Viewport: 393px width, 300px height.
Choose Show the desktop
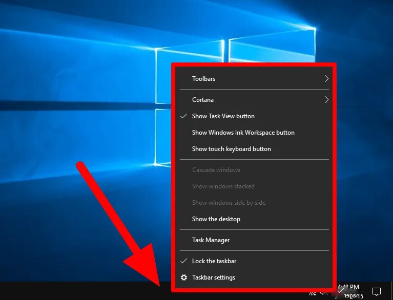[x=254, y=219]
